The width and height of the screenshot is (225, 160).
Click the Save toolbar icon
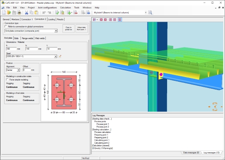(14, 12)
